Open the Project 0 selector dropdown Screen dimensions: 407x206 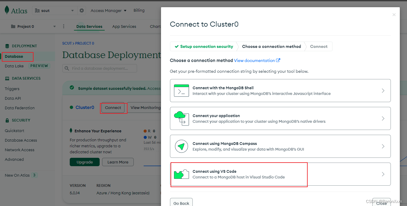[33, 26]
